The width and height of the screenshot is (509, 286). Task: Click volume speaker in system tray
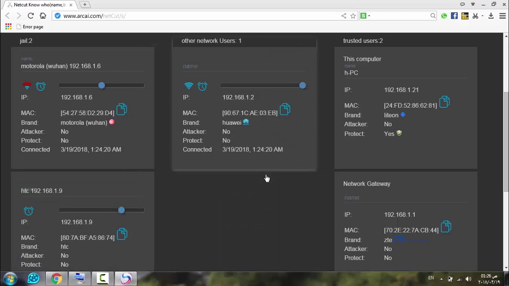468,279
